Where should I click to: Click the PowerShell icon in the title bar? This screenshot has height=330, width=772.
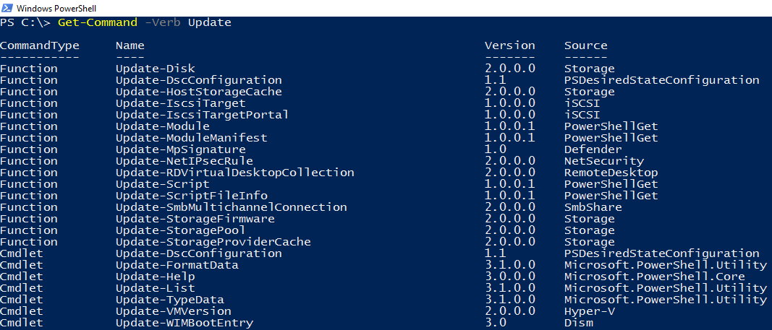tap(7, 7)
